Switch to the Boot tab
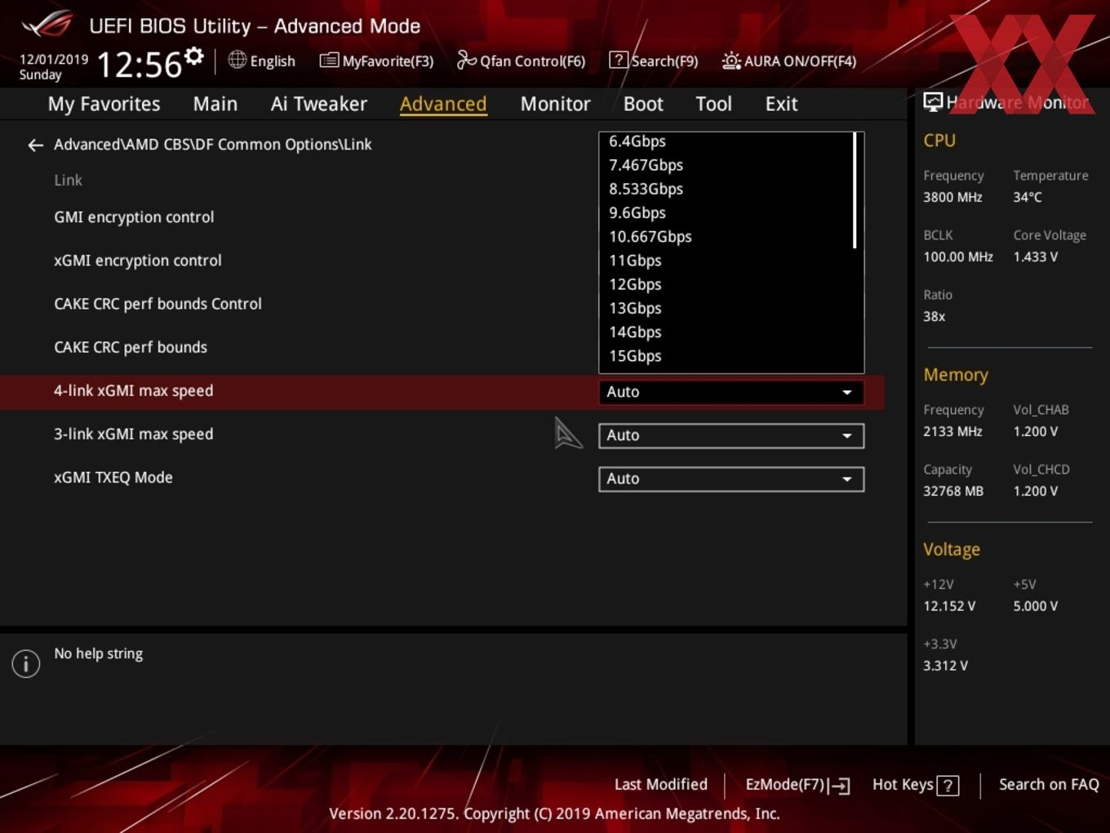Screen dimensions: 1110x833 tap(643, 104)
